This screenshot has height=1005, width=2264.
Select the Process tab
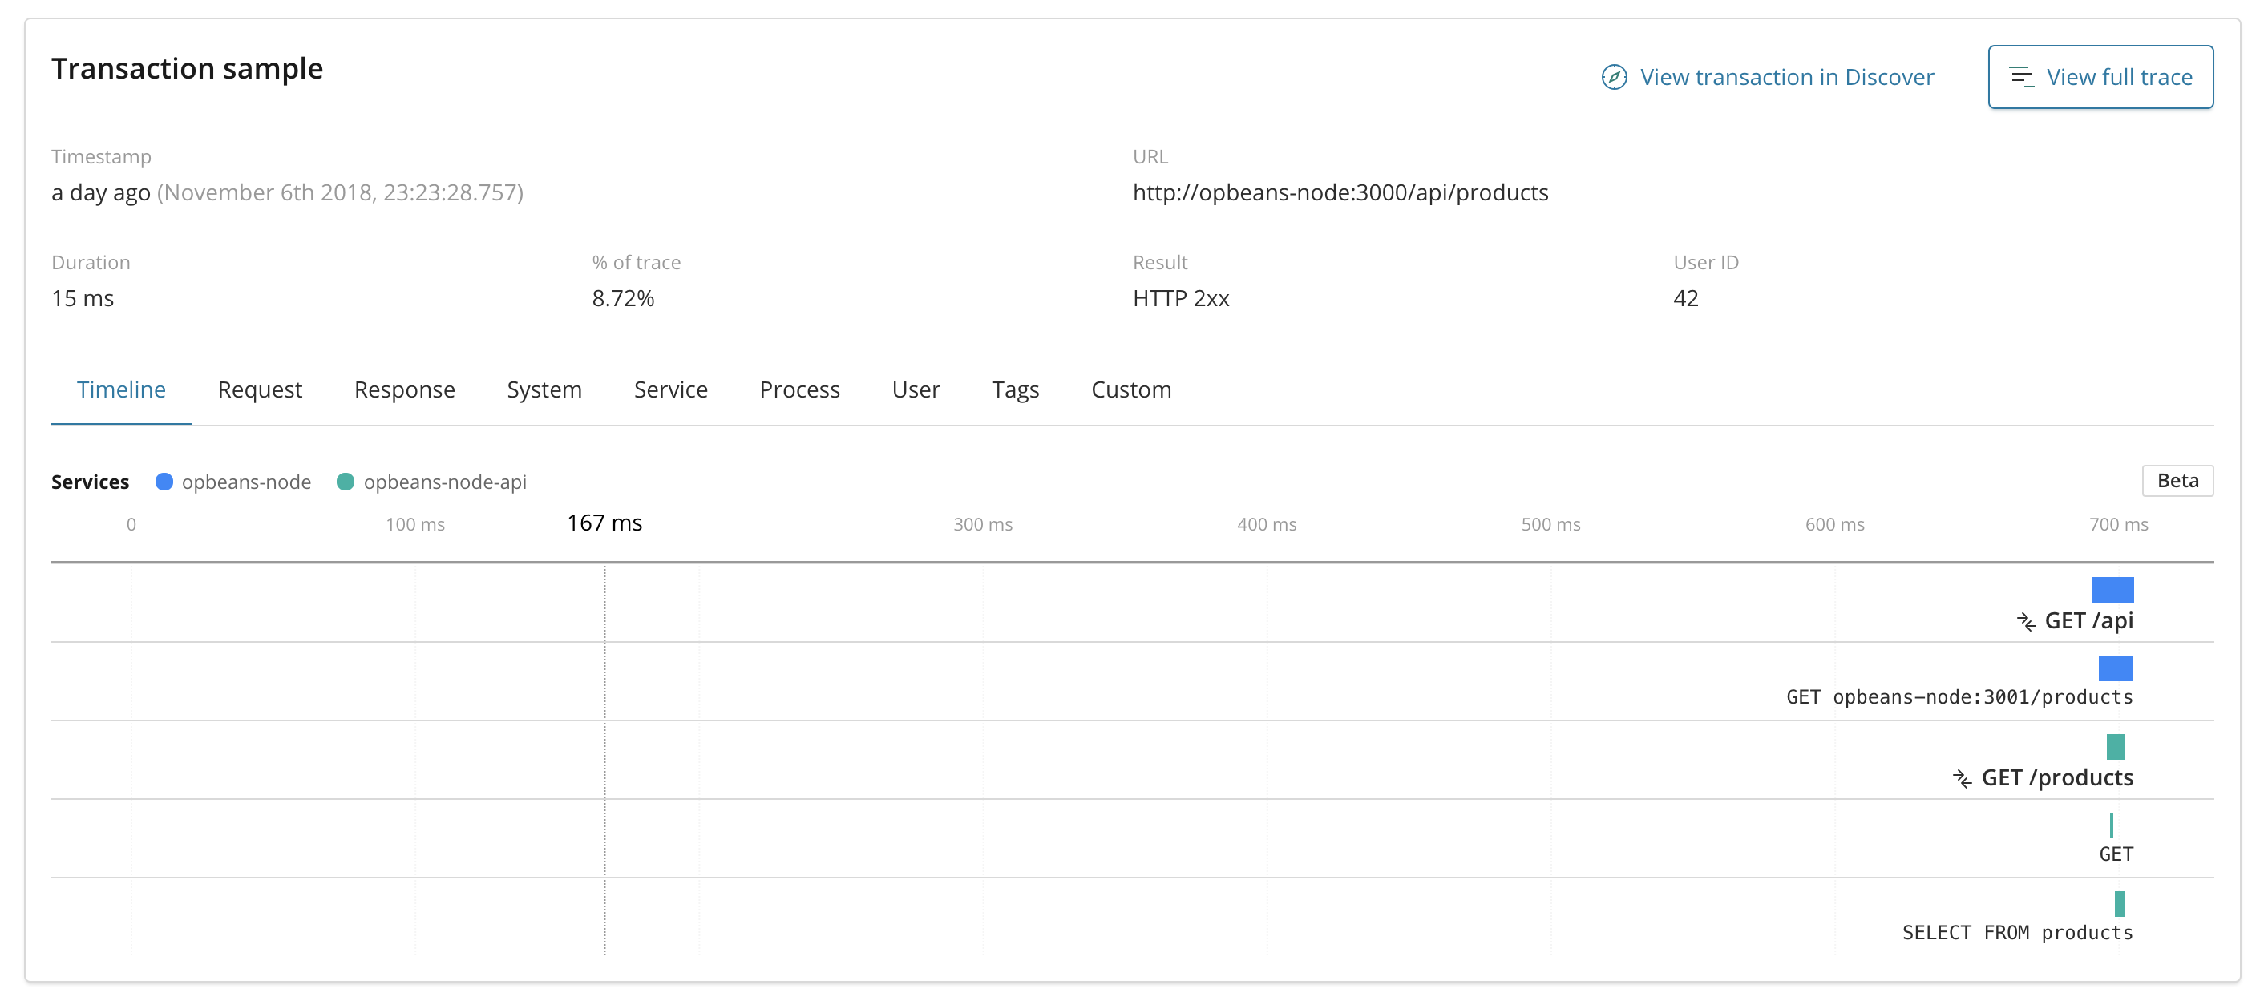799,389
